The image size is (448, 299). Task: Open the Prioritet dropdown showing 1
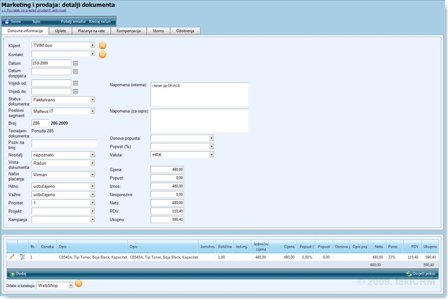pyautogui.click(x=93, y=203)
